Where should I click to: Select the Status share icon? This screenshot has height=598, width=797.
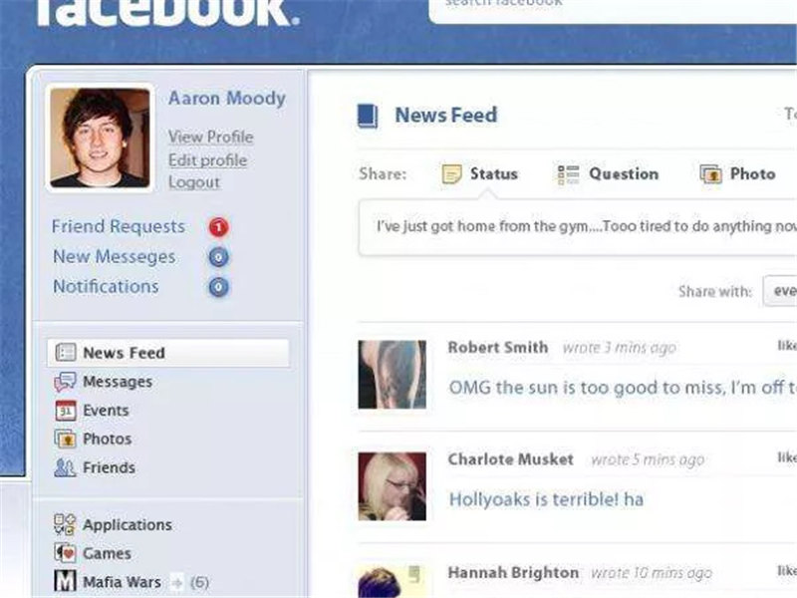click(x=451, y=173)
